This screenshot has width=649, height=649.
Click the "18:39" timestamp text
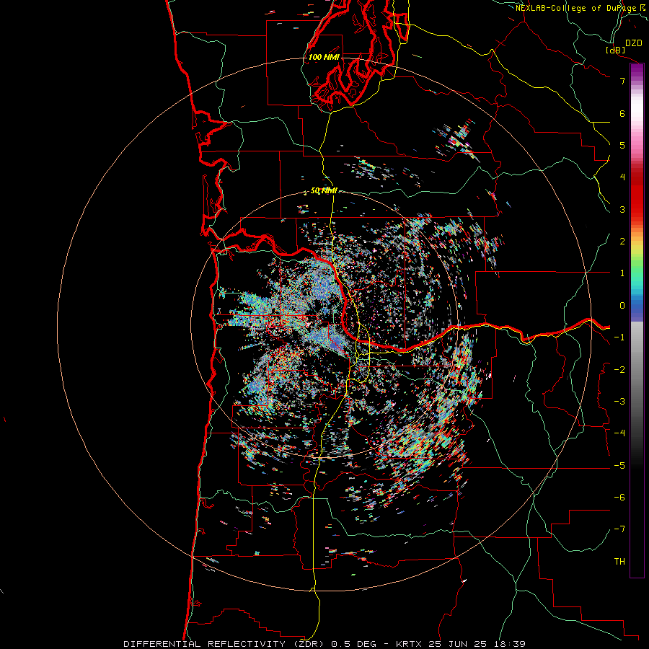pos(508,644)
